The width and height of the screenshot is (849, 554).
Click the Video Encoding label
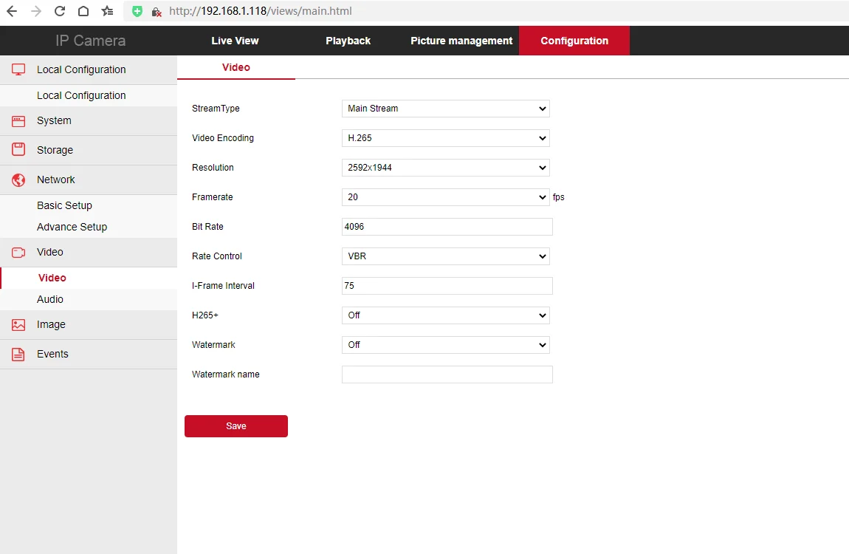(222, 138)
